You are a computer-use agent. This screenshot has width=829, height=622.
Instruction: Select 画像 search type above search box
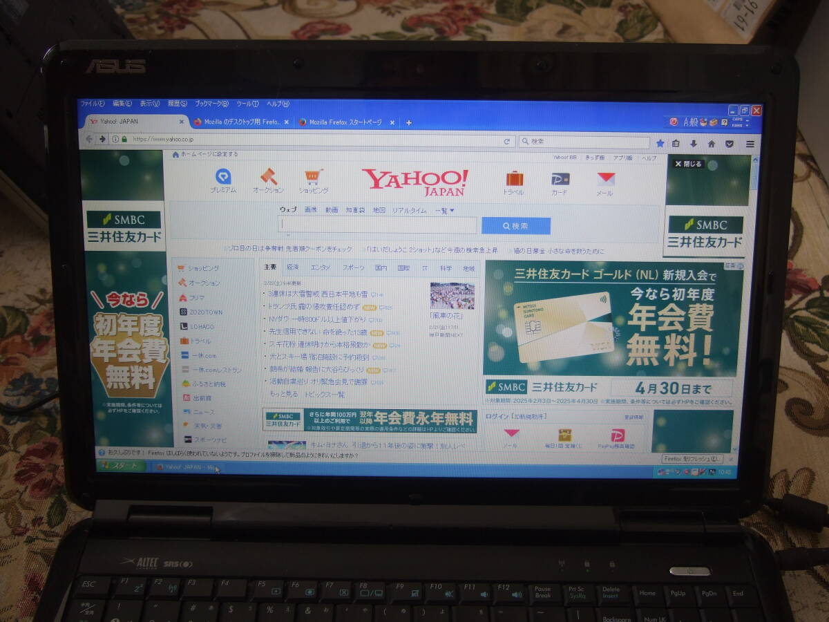(311, 209)
